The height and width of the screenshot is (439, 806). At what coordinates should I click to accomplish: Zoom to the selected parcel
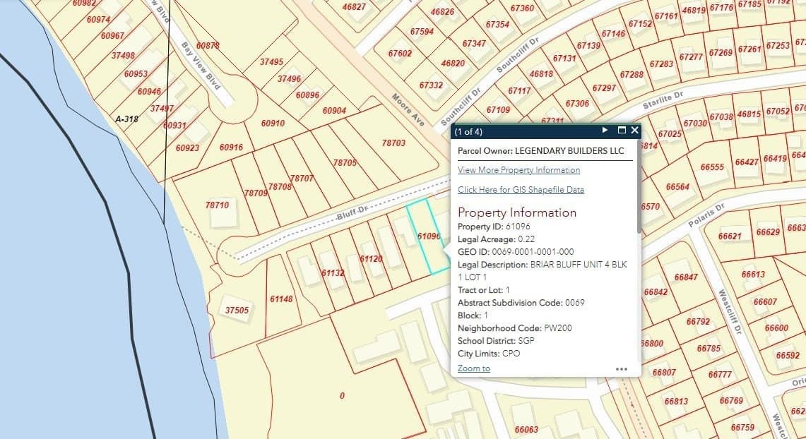(473, 368)
